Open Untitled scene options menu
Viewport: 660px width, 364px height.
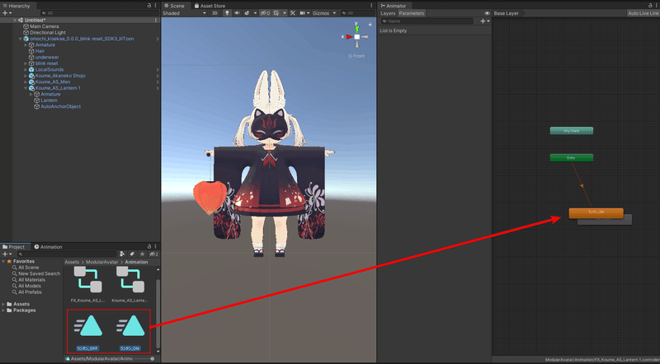[x=156, y=20]
